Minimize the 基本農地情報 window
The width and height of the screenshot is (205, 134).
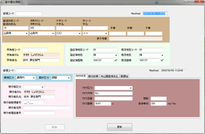186,1
